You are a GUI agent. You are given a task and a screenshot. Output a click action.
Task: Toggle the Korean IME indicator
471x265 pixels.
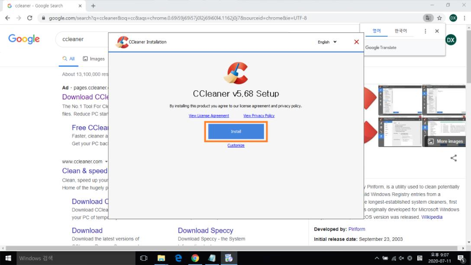[419, 258]
